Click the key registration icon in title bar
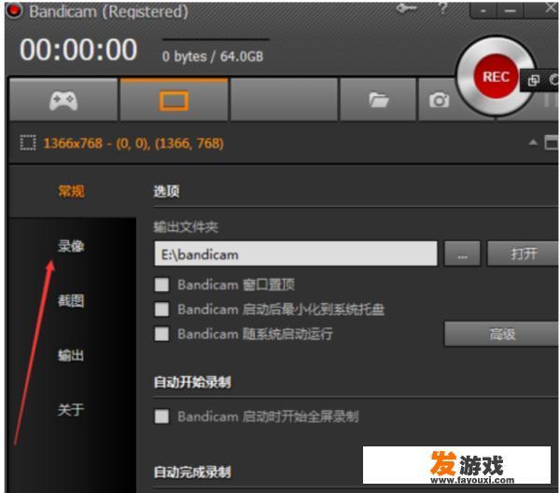Screen dimensions: 560x493 [x=406, y=8]
